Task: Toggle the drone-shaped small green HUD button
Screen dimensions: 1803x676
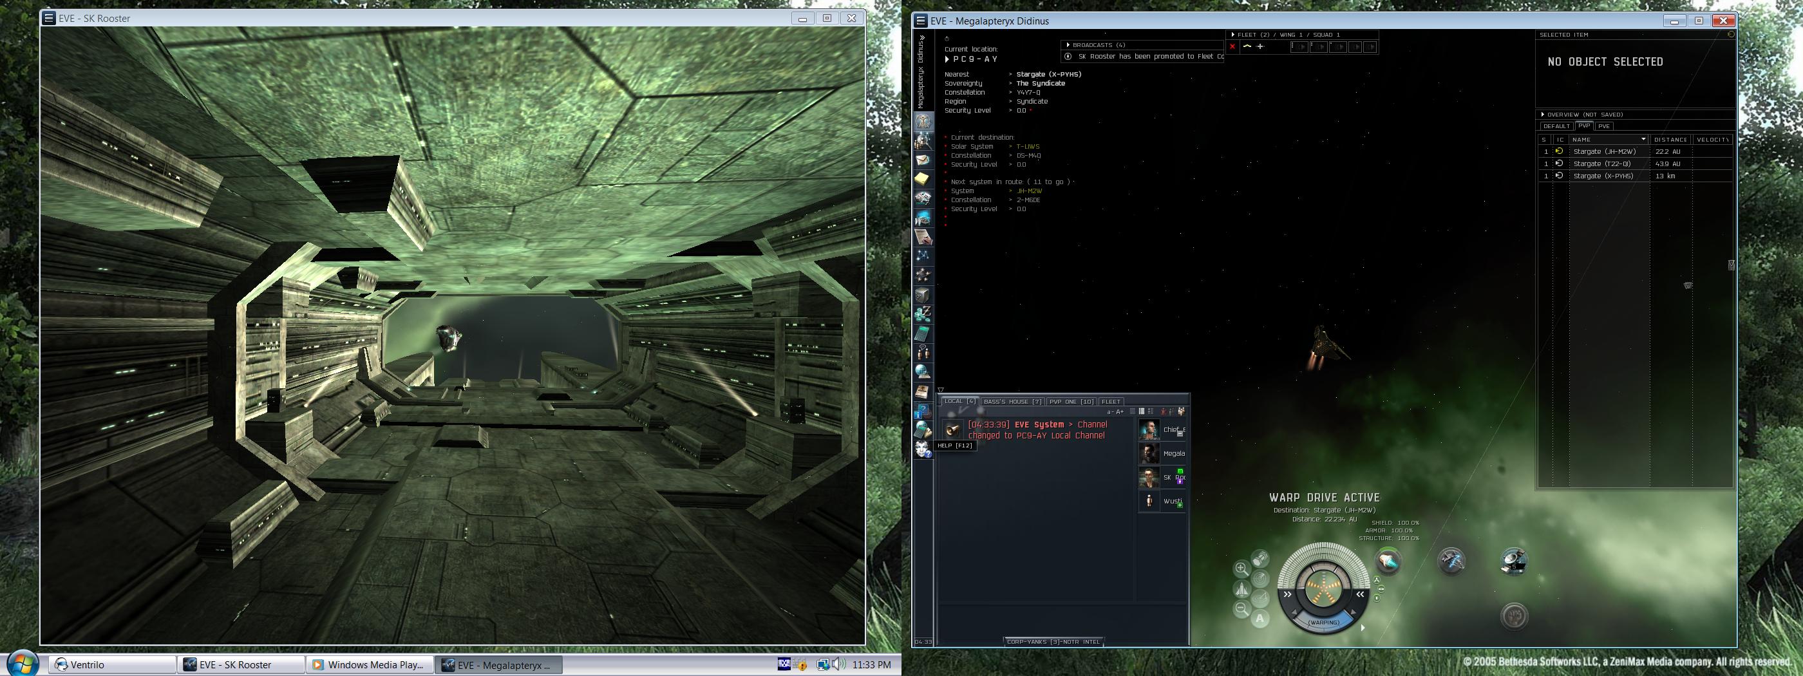Action: (1377, 580)
